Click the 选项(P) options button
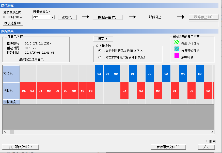This screenshot has height=153, width=222. pyautogui.click(x=67, y=17)
